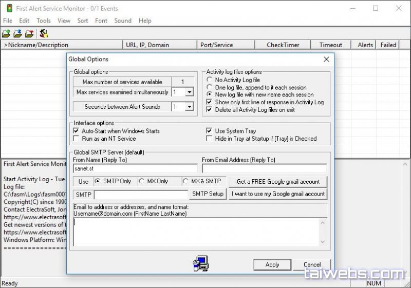The width and height of the screenshot is (411, 288).
Task: Click the computer icon beside Apply
Action: [201, 263]
